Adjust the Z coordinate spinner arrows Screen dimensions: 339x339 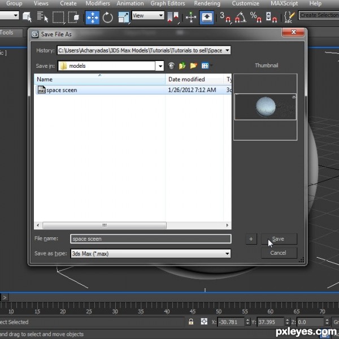327,322
